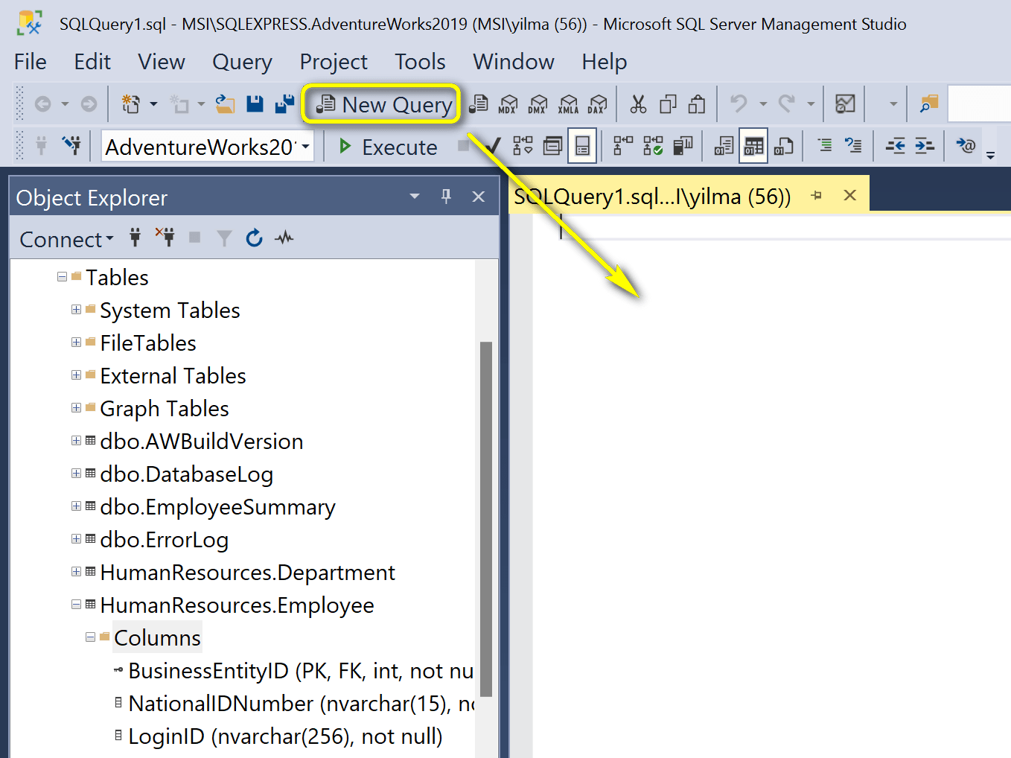Open the Tools menu
This screenshot has height=758, width=1011.
[x=420, y=62]
